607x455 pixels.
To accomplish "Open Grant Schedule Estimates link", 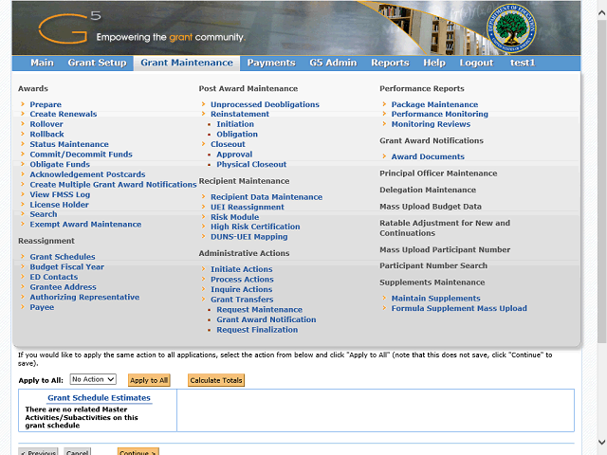I will tap(99, 398).
